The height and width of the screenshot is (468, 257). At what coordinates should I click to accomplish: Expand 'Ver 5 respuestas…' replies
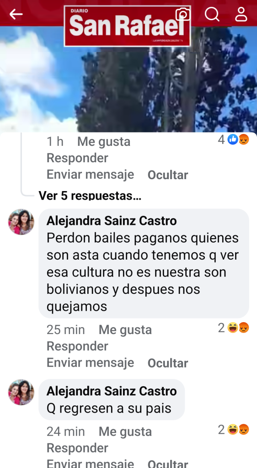[x=90, y=196]
